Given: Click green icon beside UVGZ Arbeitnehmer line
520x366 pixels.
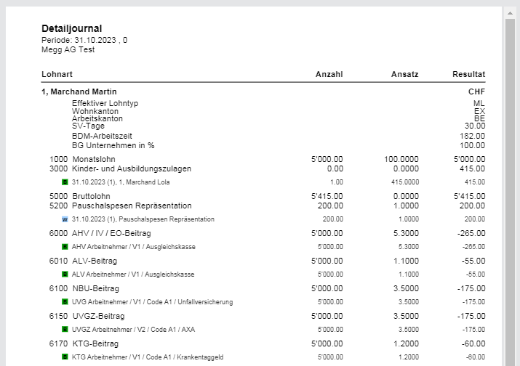Looking at the screenshot, I should [x=65, y=329].
